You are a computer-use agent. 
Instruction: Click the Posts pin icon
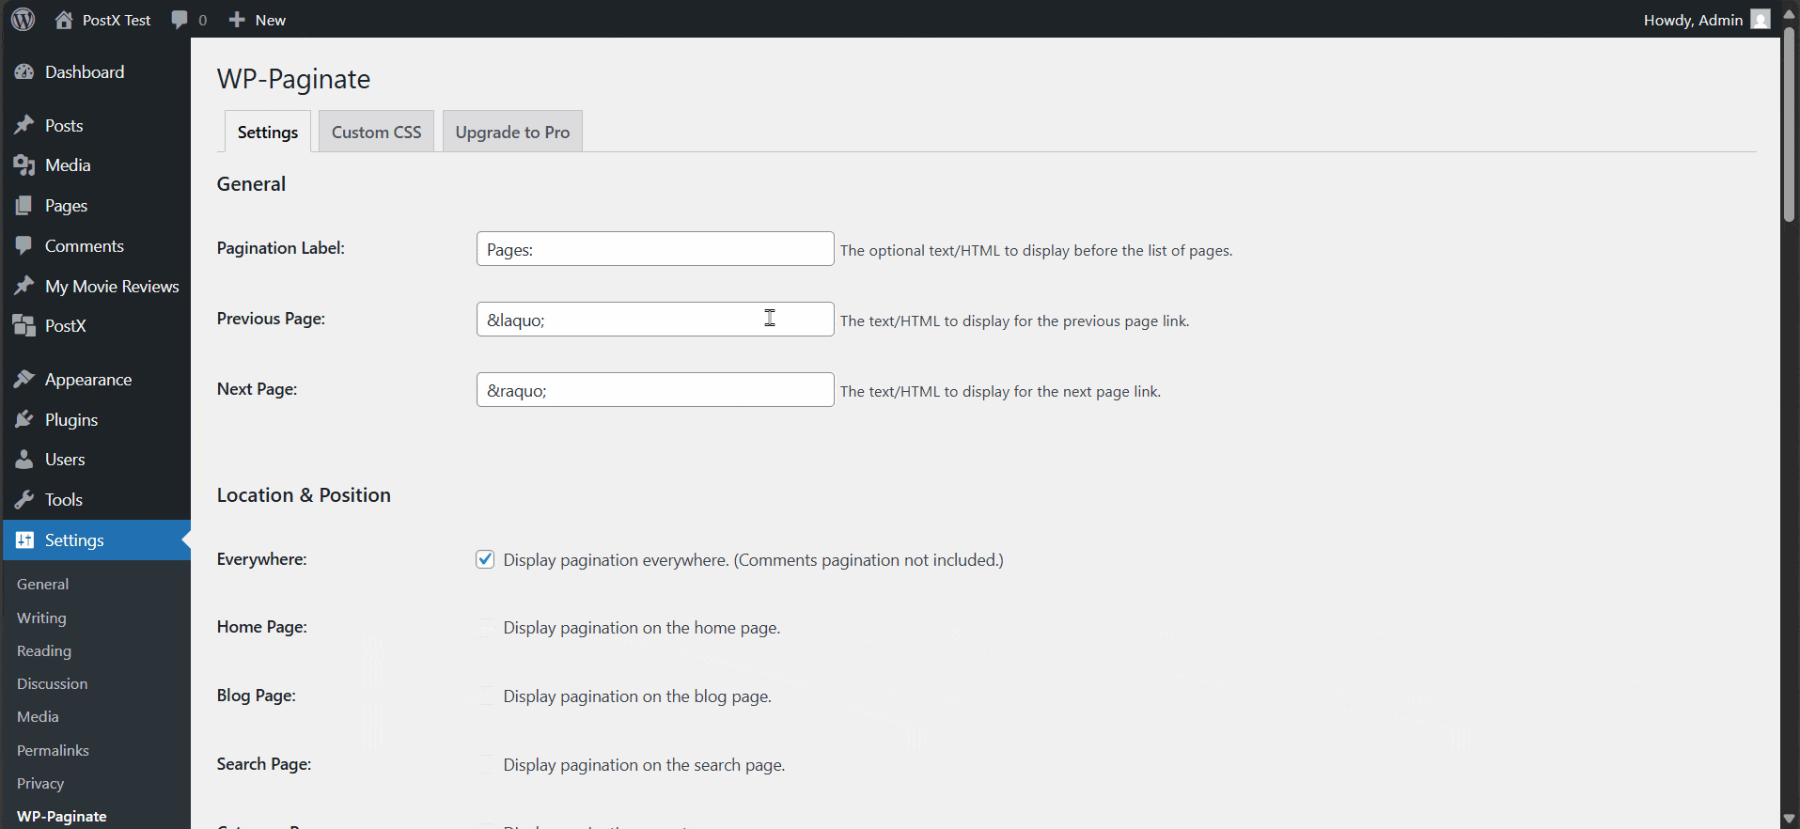pyautogui.click(x=24, y=125)
